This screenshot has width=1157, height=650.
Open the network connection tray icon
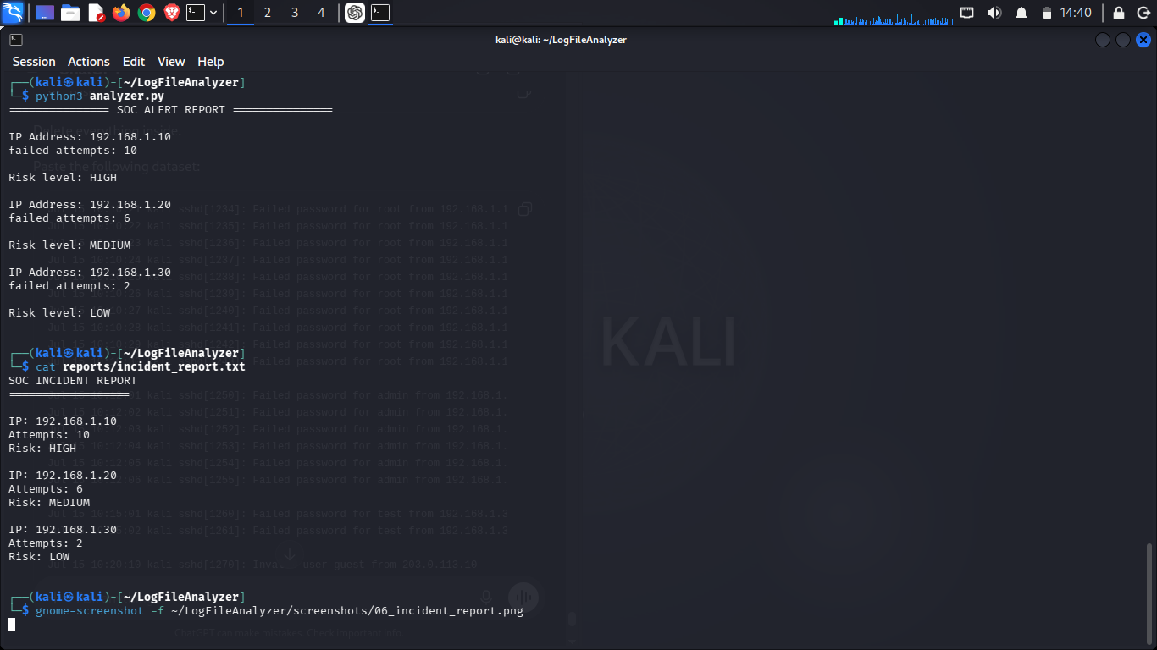click(x=967, y=13)
